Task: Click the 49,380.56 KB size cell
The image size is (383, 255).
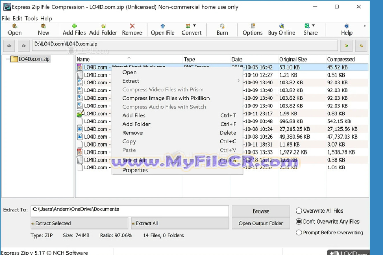Action: click(x=295, y=137)
